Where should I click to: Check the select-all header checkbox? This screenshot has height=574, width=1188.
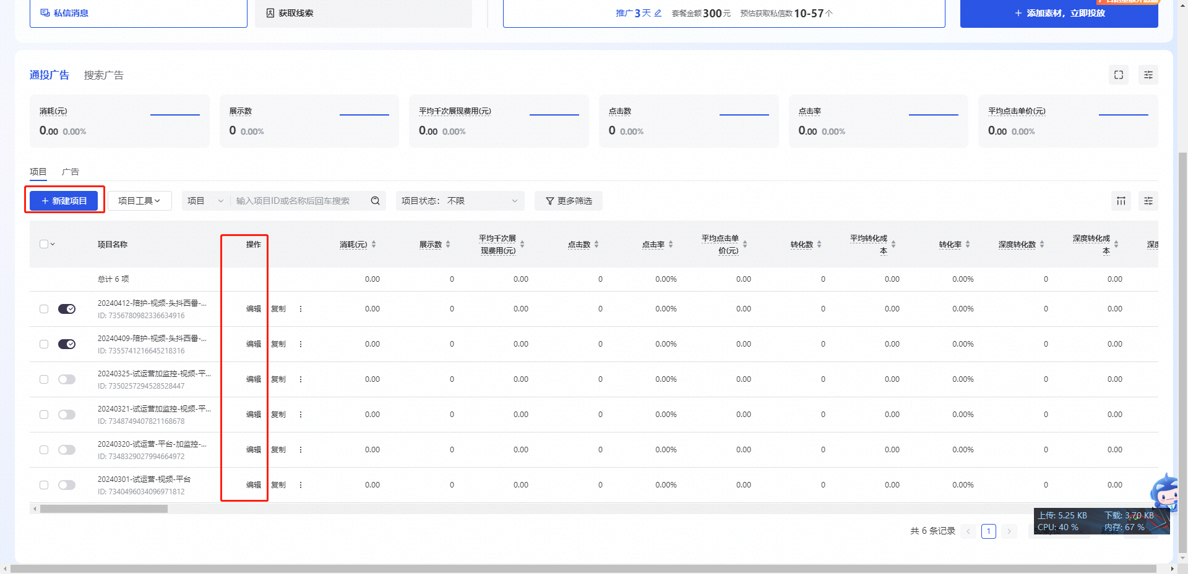44,244
